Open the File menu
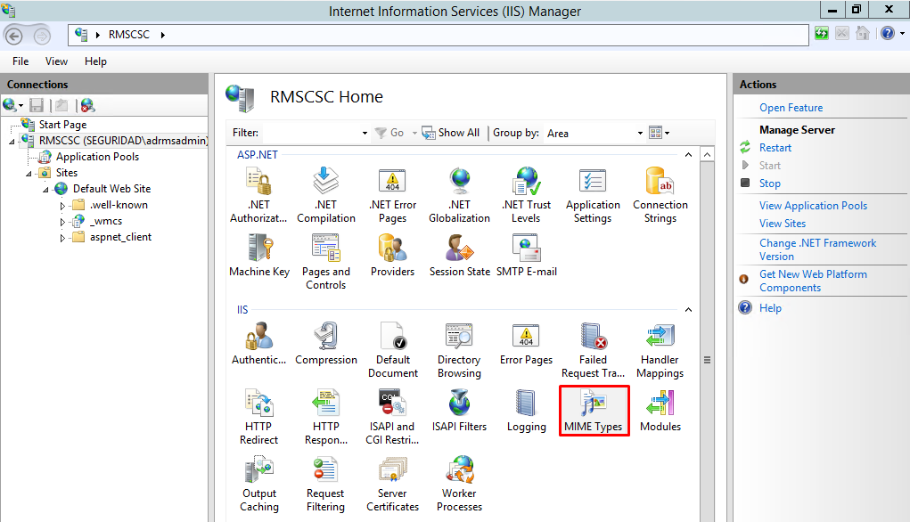 pyautogui.click(x=20, y=61)
